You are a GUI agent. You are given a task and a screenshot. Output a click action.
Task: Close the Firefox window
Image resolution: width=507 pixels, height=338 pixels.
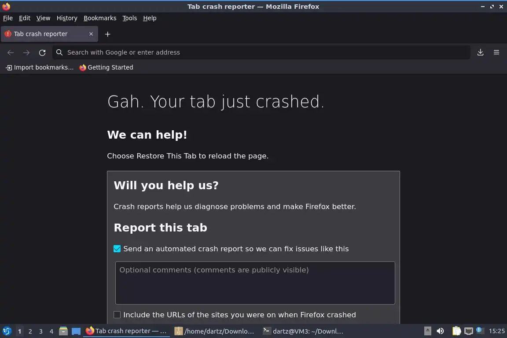pyautogui.click(x=501, y=7)
